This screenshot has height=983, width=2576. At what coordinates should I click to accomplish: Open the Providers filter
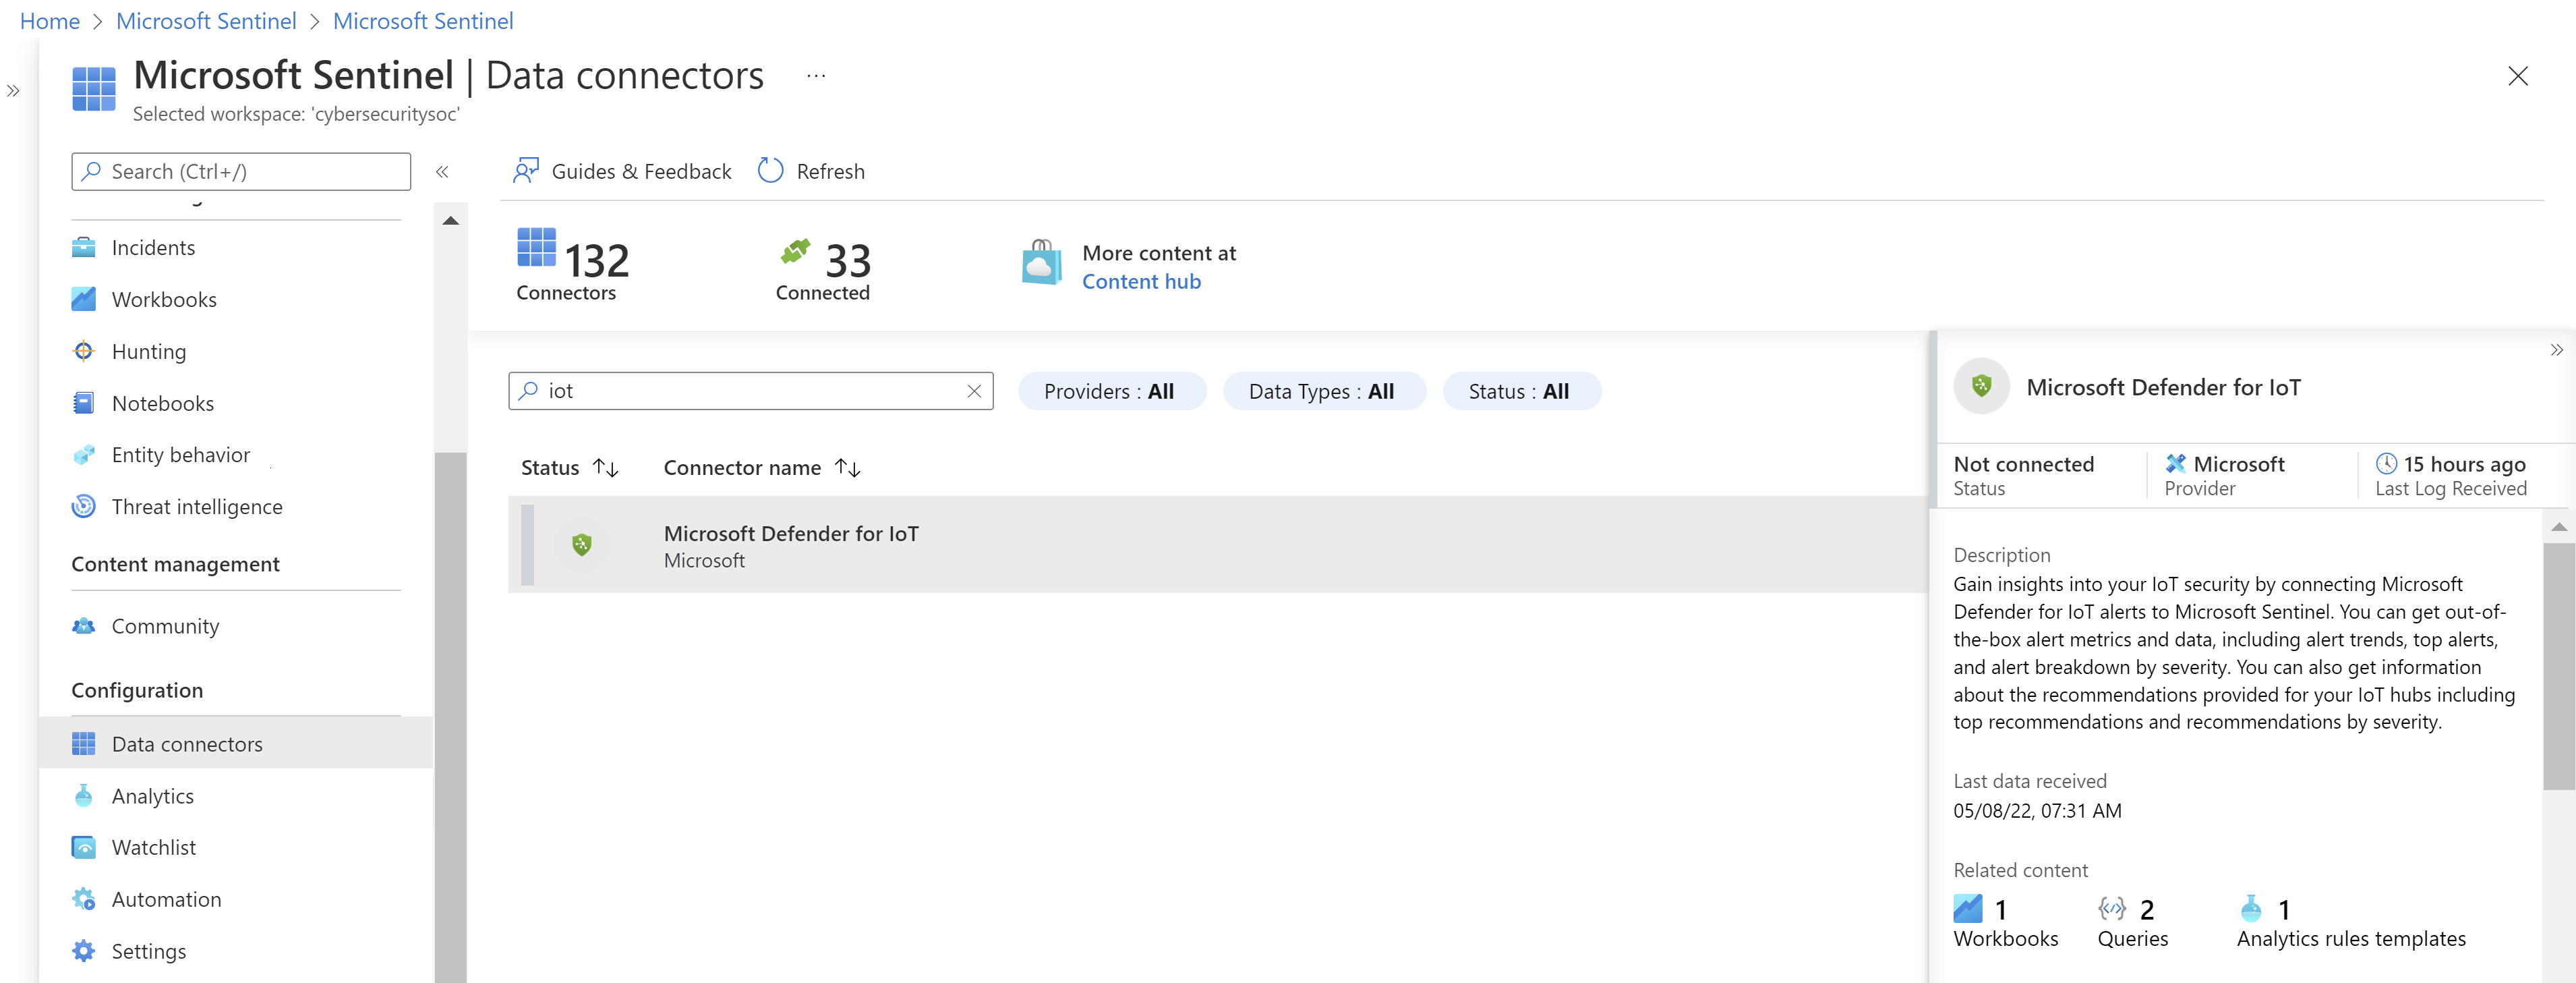click(1112, 391)
